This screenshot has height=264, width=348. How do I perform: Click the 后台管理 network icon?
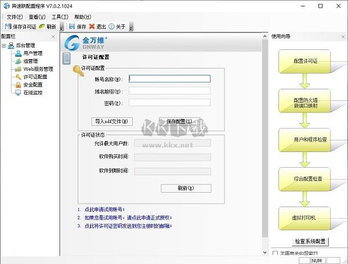11,45
